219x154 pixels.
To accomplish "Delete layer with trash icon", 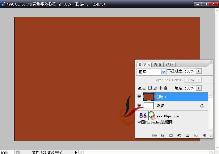I will 204,135.
